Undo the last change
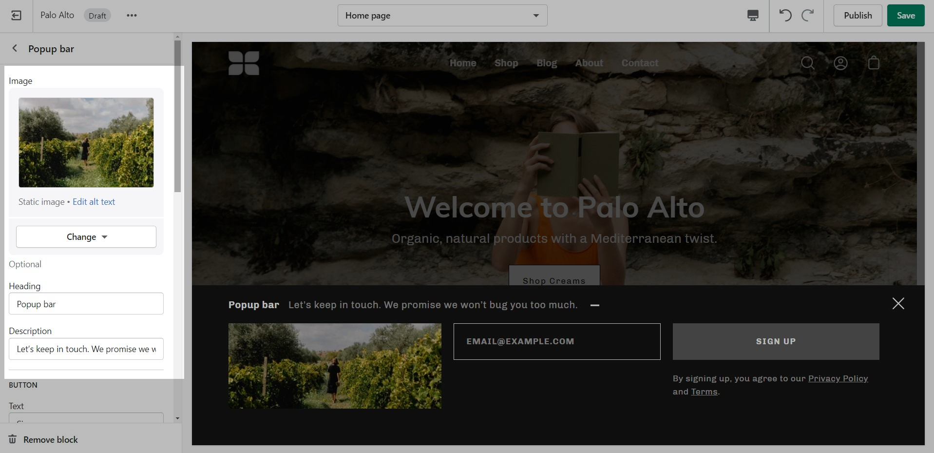The height and width of the screenshot is (453, 934). [x=785, y=16]
